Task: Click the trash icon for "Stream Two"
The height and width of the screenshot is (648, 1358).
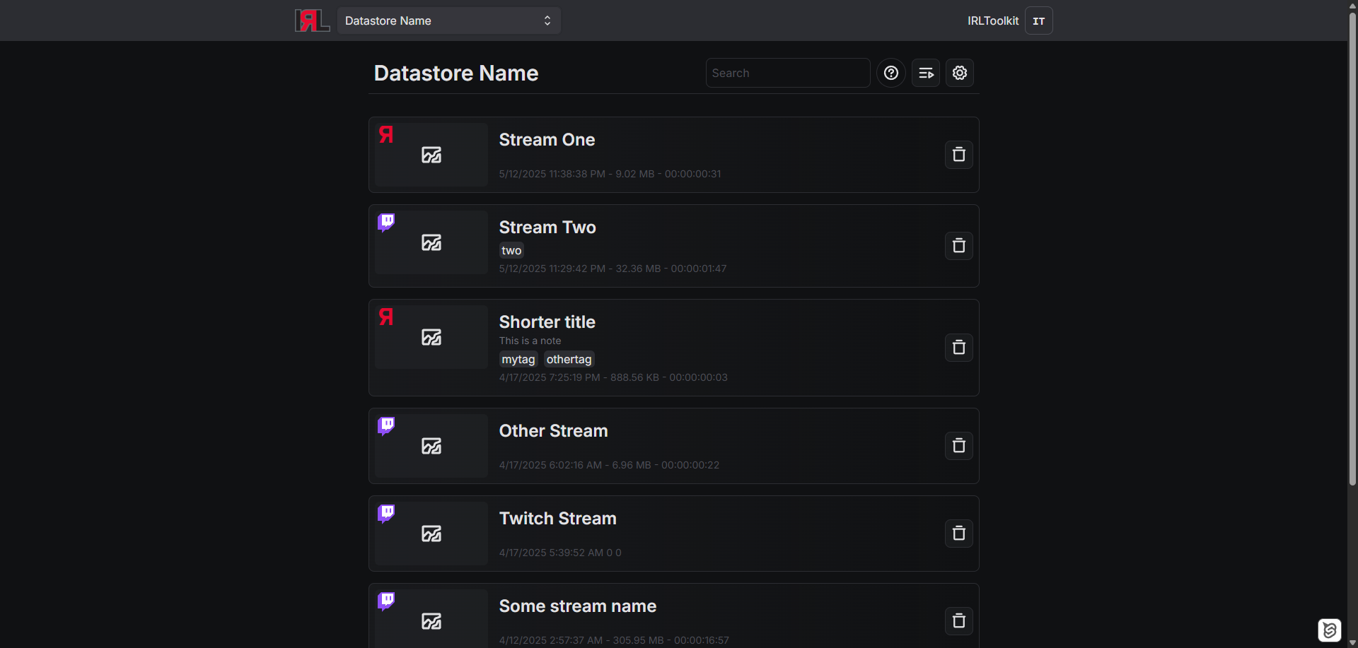Action: (958, 245)
